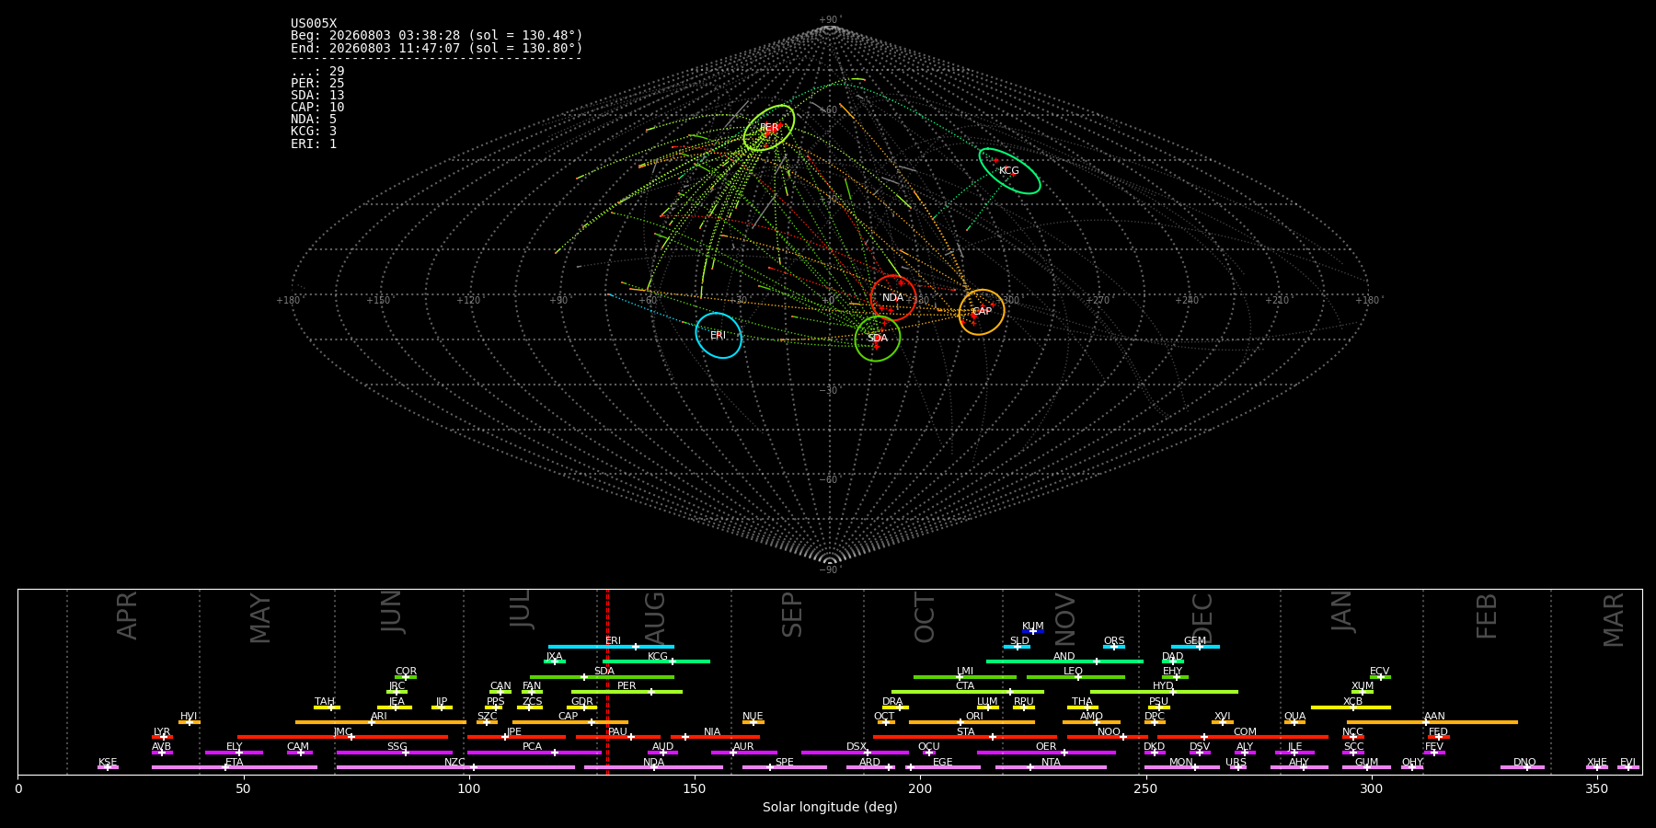Screen dimensions: 1656x828
Task: Click the NDA red radiant circle
Action: [x=893, y=297]
